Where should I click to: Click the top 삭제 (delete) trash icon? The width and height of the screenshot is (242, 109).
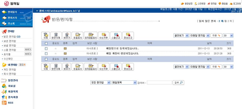(x=46, y=35)
